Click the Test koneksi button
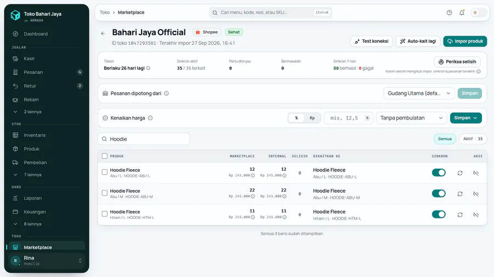 tap(372, 41)
